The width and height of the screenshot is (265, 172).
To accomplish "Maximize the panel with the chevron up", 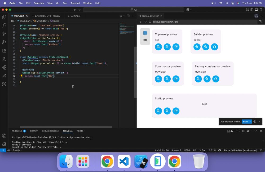I will [x=256, y=131].
